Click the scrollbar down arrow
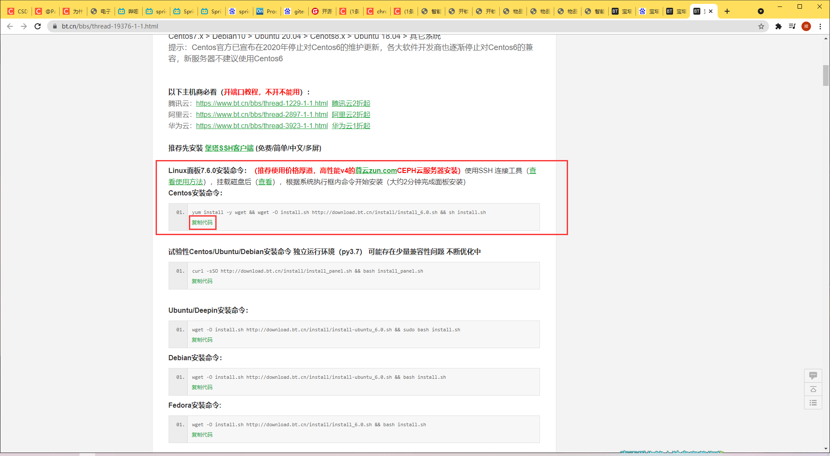830x456 pixels. click(x=826, y=449)
